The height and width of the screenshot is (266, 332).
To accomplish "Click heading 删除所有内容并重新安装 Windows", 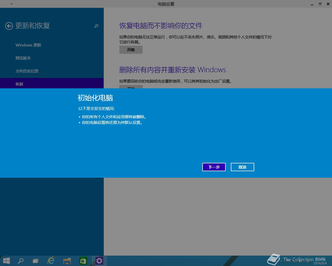I will coord(172,70).
